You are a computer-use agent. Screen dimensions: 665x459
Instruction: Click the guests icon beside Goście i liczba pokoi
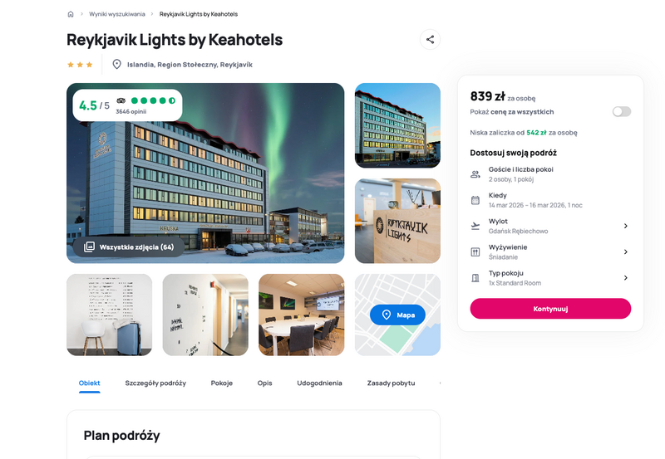tap(475, 174)
